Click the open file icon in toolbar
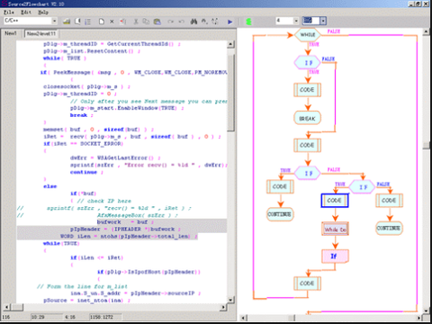The height and width of the screenshot is (324, 432). click(67, 22)
